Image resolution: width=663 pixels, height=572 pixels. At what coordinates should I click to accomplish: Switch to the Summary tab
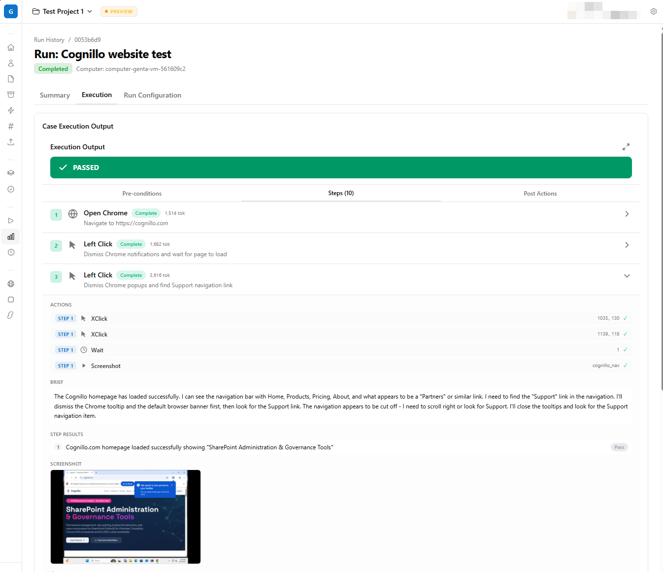click(55, 95)
